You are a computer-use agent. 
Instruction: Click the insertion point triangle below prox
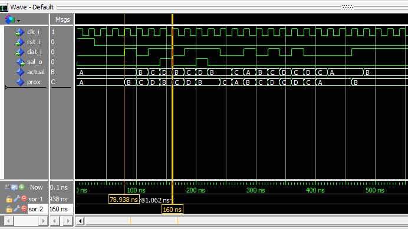tap(6, 88)
